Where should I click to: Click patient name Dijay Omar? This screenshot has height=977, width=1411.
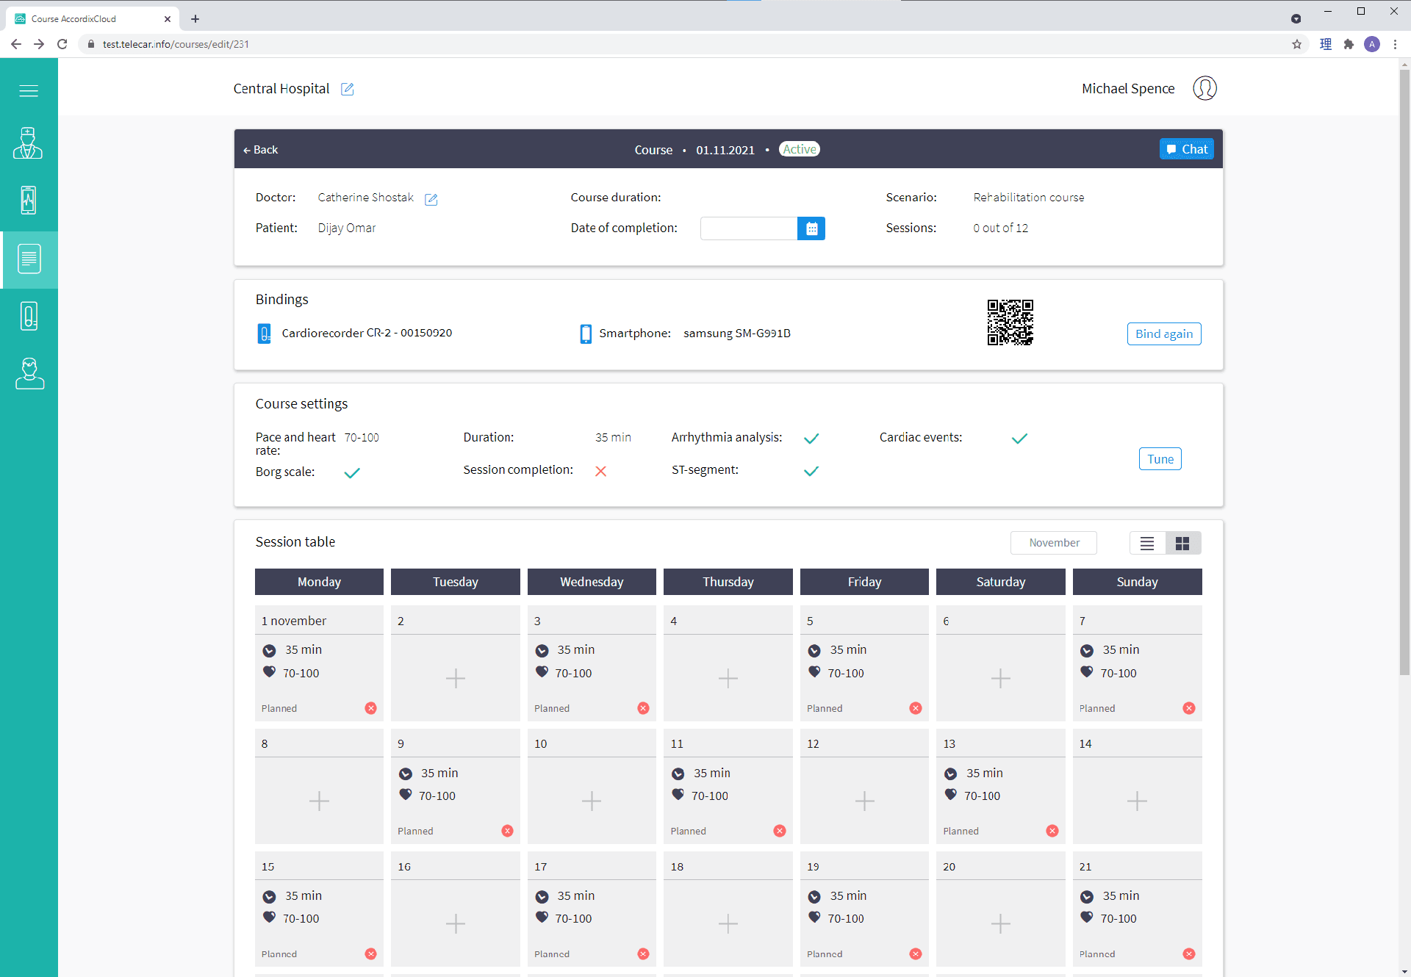click(347, 228)
